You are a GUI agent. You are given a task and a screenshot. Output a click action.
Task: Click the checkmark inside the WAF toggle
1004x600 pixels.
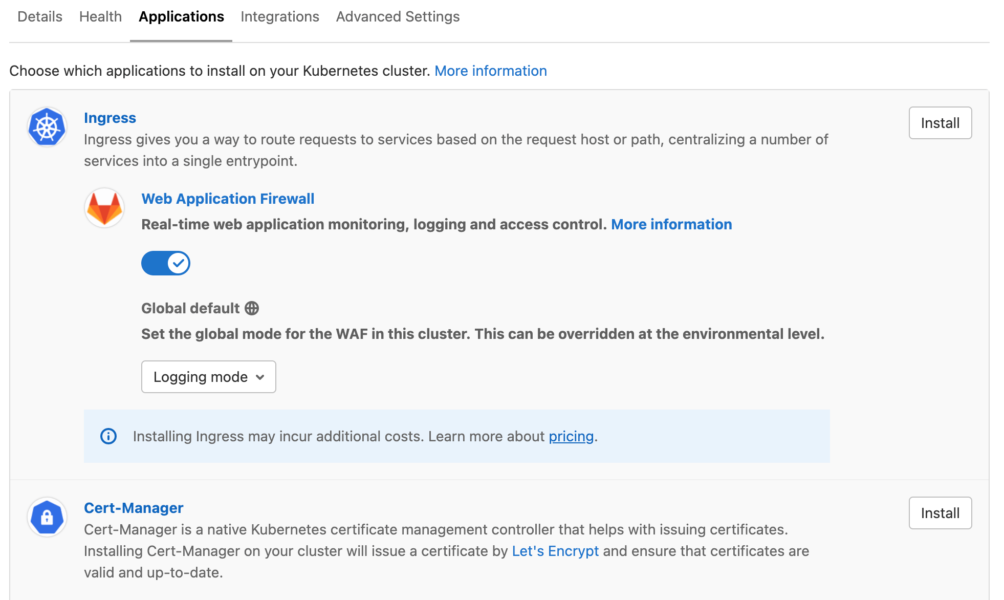coord(177,263)
